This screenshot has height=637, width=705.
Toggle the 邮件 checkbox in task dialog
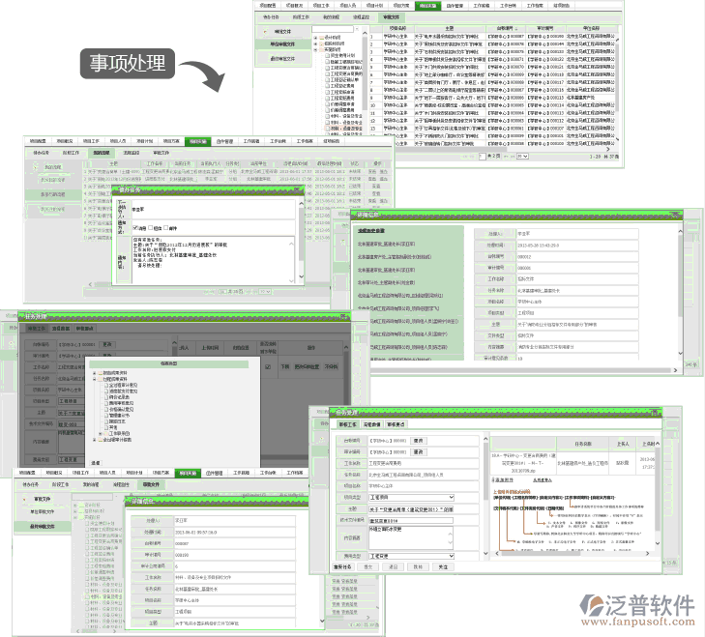pyautogui.click(x=165, y=228)
